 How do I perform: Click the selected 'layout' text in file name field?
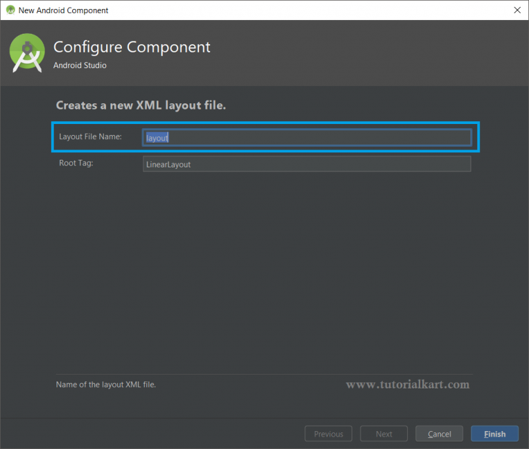(x=157, y=138)
